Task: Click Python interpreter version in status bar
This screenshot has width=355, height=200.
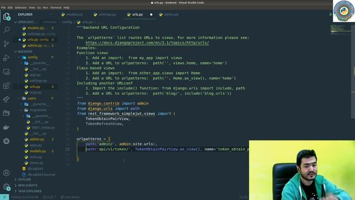Action: [x=25, y=197]
